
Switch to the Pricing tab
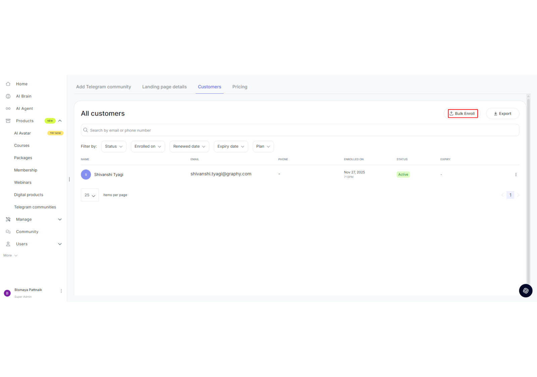click(240, 87)
